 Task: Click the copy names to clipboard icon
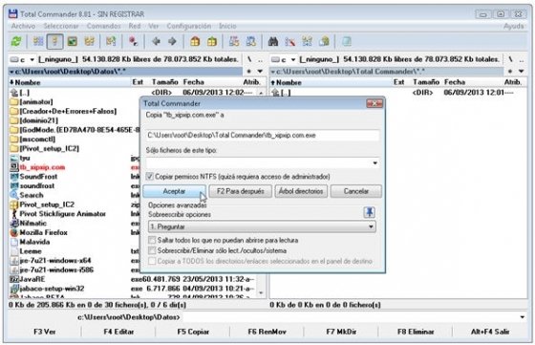click(x=324, y=41)
